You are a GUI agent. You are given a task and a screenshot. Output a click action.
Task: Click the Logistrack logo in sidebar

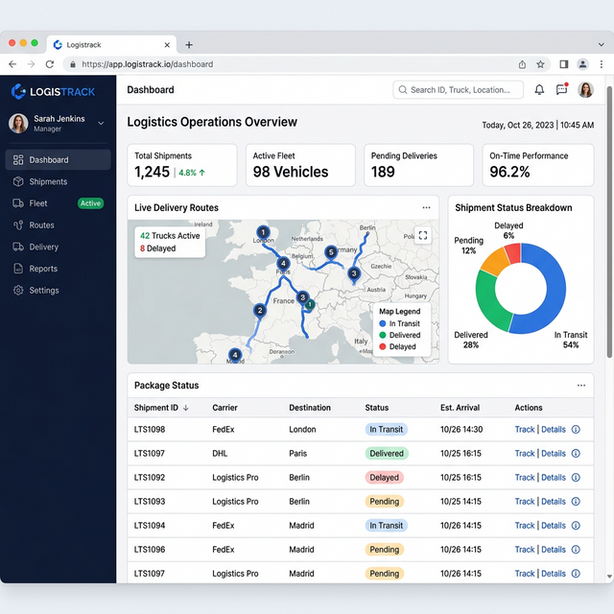(x=54, y=91)
